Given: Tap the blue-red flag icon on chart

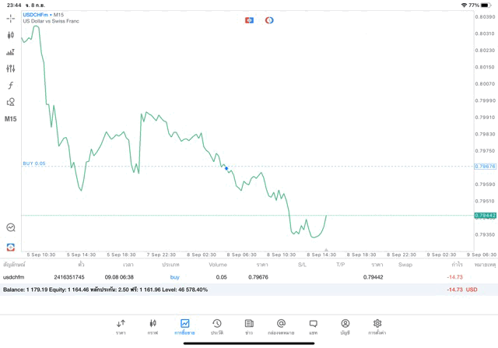Looking at the screenshot, I should (249, 20).
